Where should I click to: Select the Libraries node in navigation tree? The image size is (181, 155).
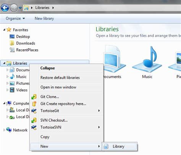point(20,63)
